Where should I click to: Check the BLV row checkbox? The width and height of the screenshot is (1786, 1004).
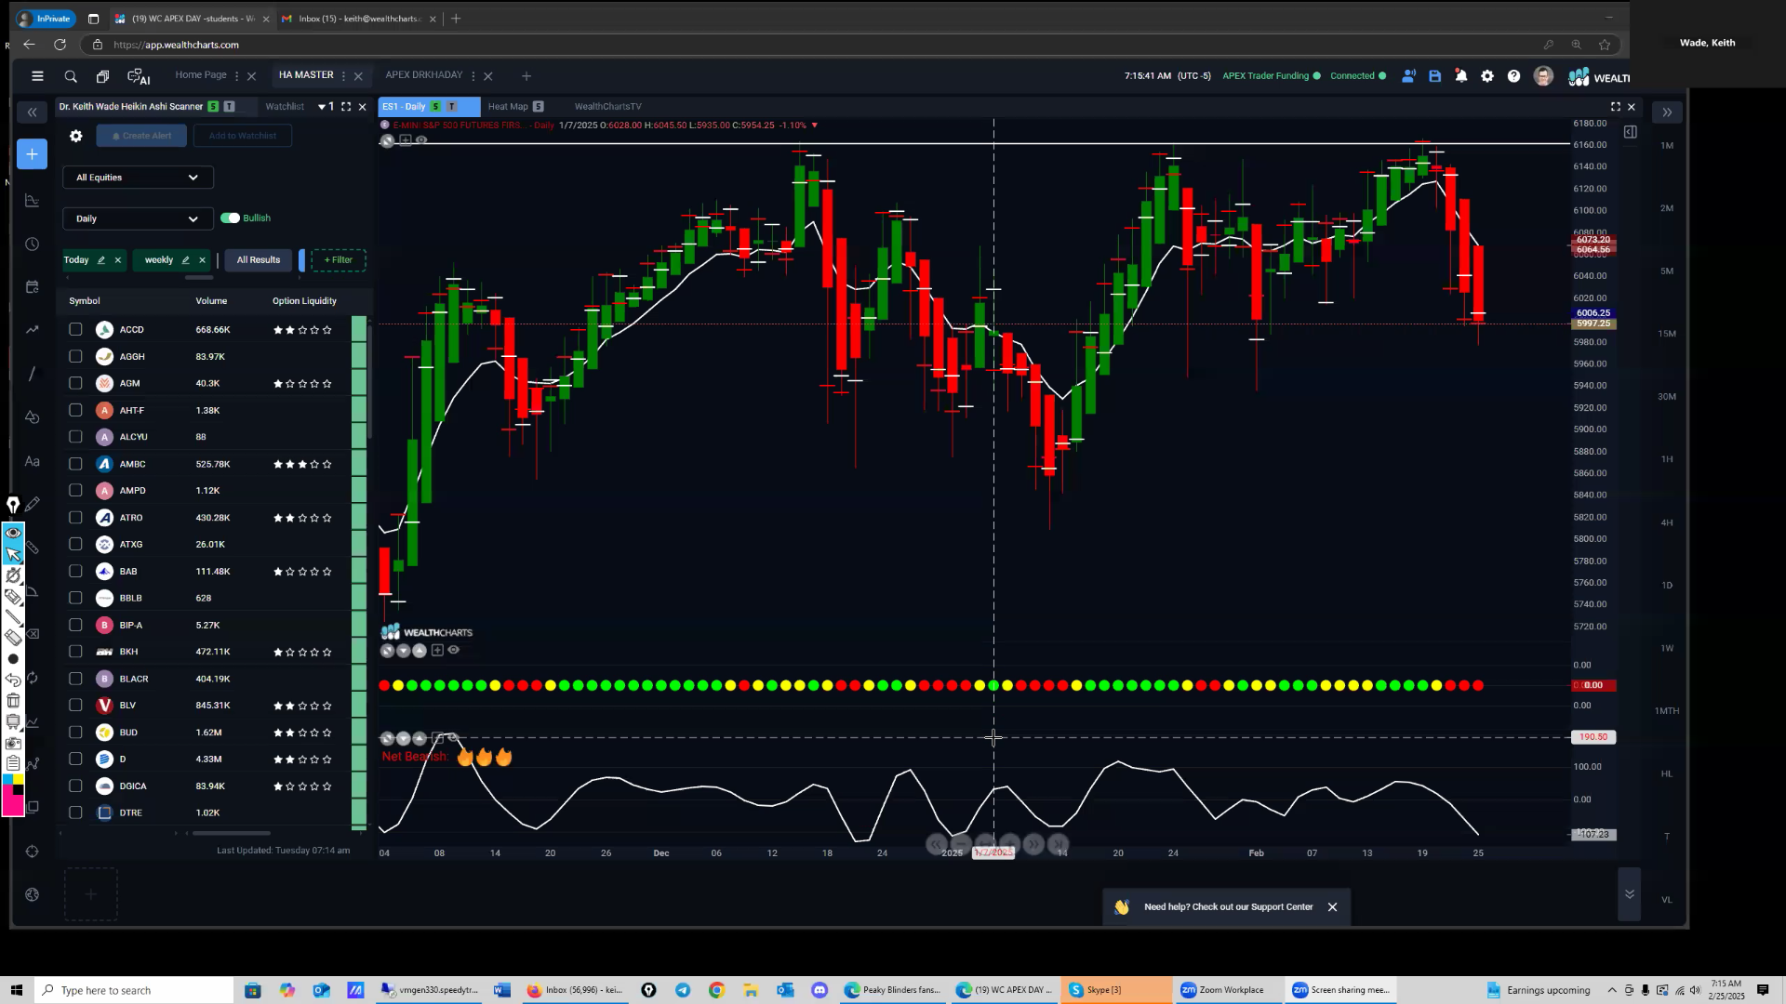75,706
